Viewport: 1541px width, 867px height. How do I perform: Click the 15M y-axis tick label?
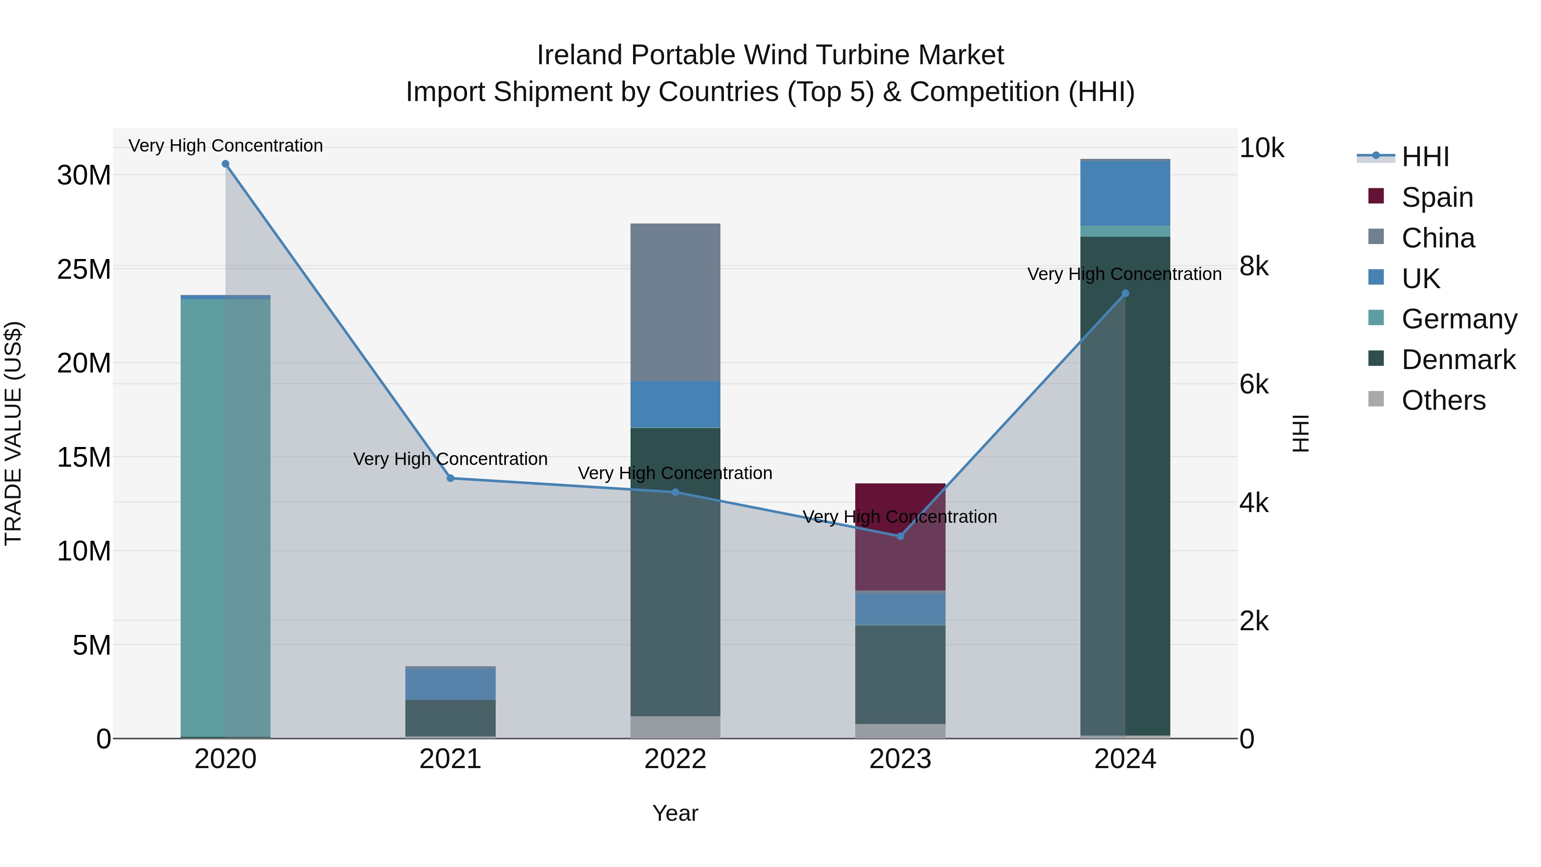[84, 457]
